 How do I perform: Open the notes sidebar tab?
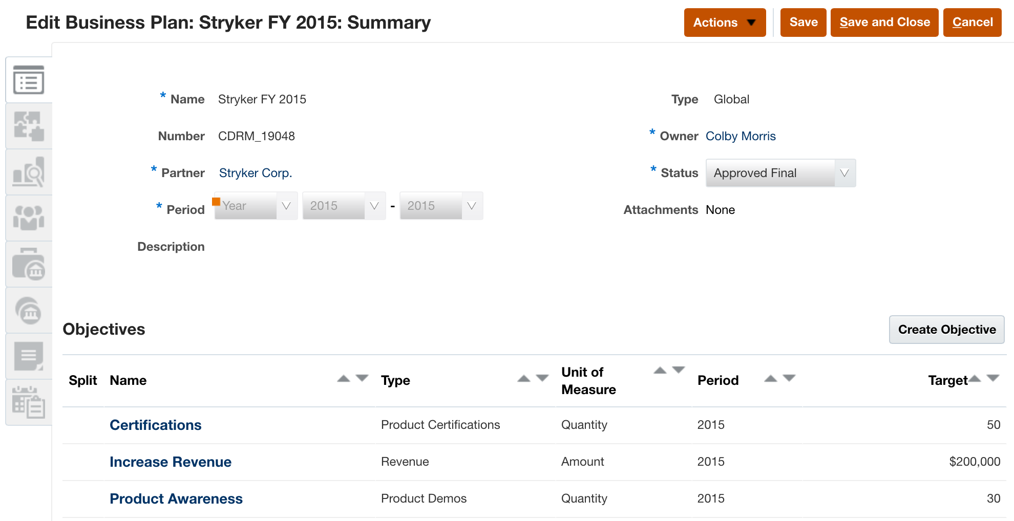(29, 356)
